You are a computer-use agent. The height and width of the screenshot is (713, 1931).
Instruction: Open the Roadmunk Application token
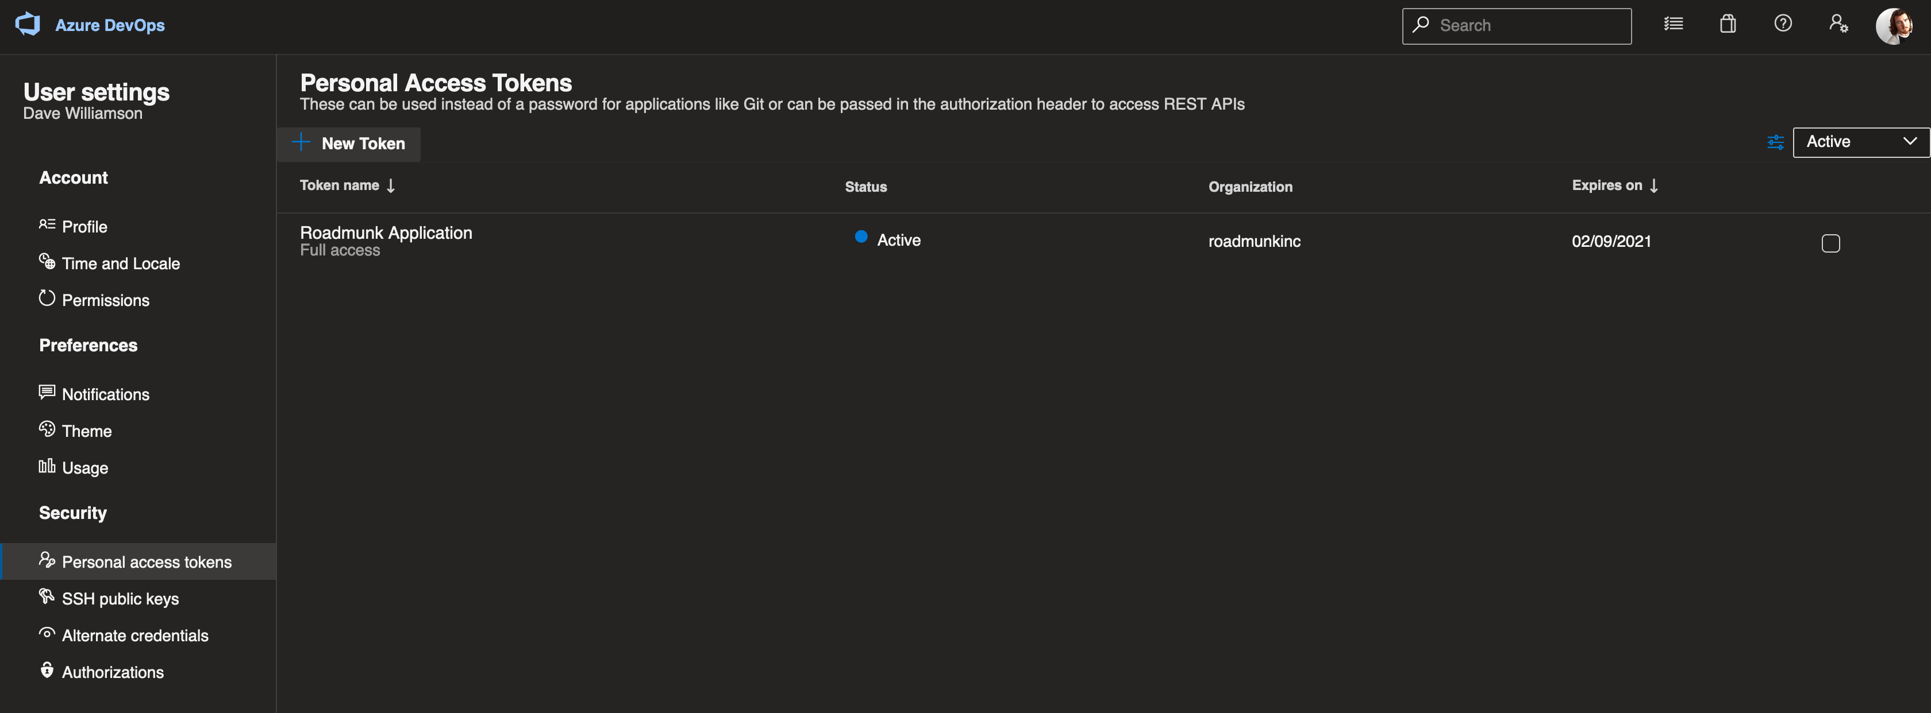point(386,233)
